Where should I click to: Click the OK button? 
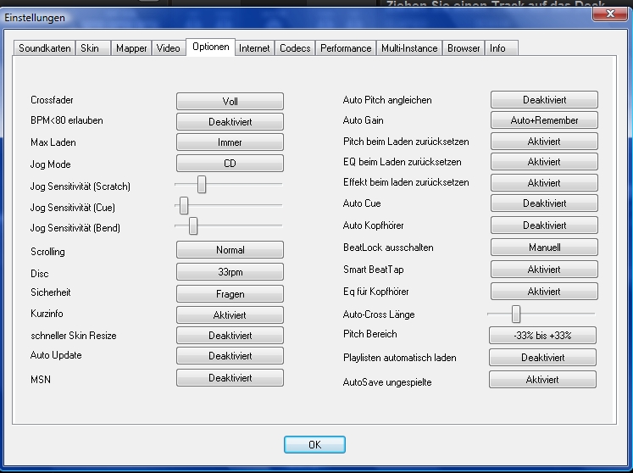pos(314,444)
